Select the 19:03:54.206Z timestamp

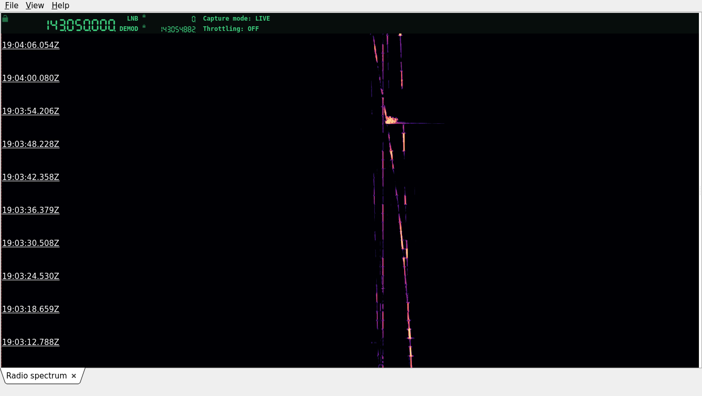point(31,111)
